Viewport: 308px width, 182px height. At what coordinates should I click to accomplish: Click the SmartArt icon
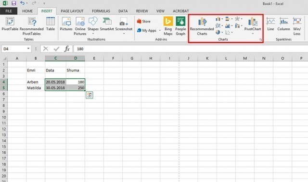107,24
